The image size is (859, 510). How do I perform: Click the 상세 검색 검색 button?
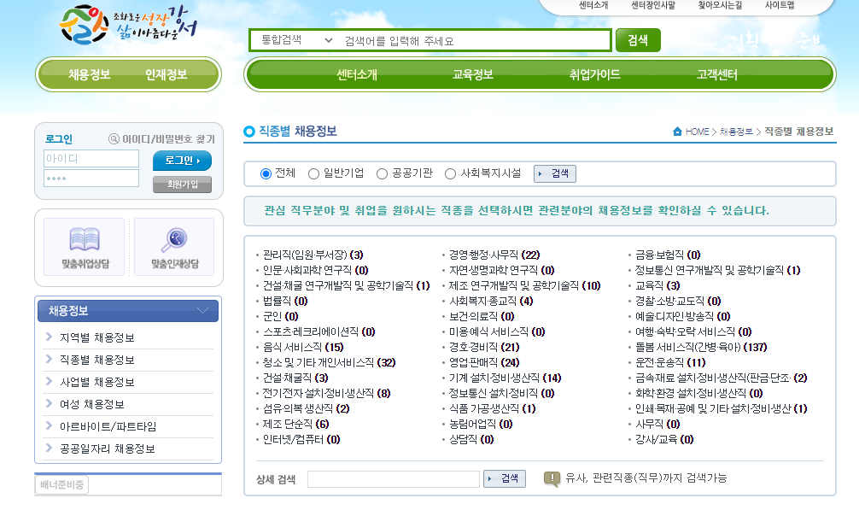pyautogui.click(x=505, y=478)
